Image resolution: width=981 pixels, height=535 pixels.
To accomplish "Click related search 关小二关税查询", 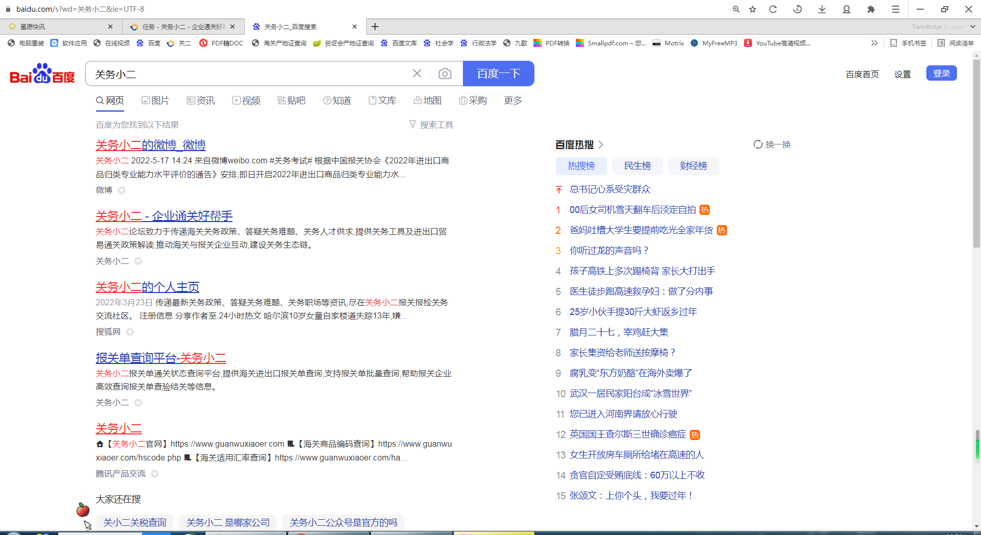I will click(x=135, y=522).
